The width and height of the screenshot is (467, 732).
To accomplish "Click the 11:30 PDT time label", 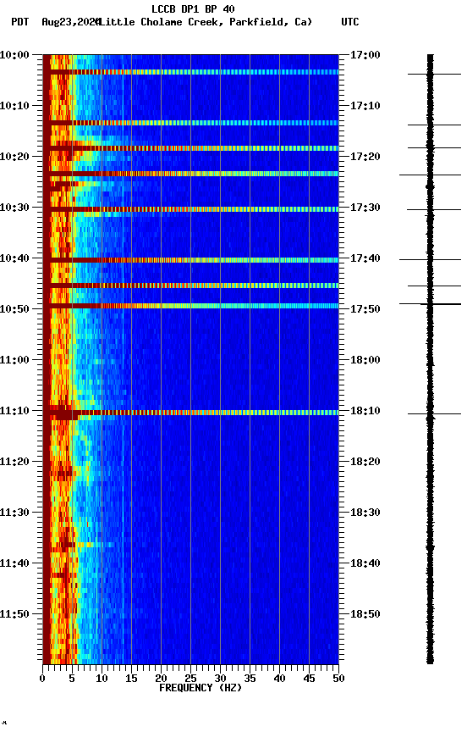I will 14,513.
